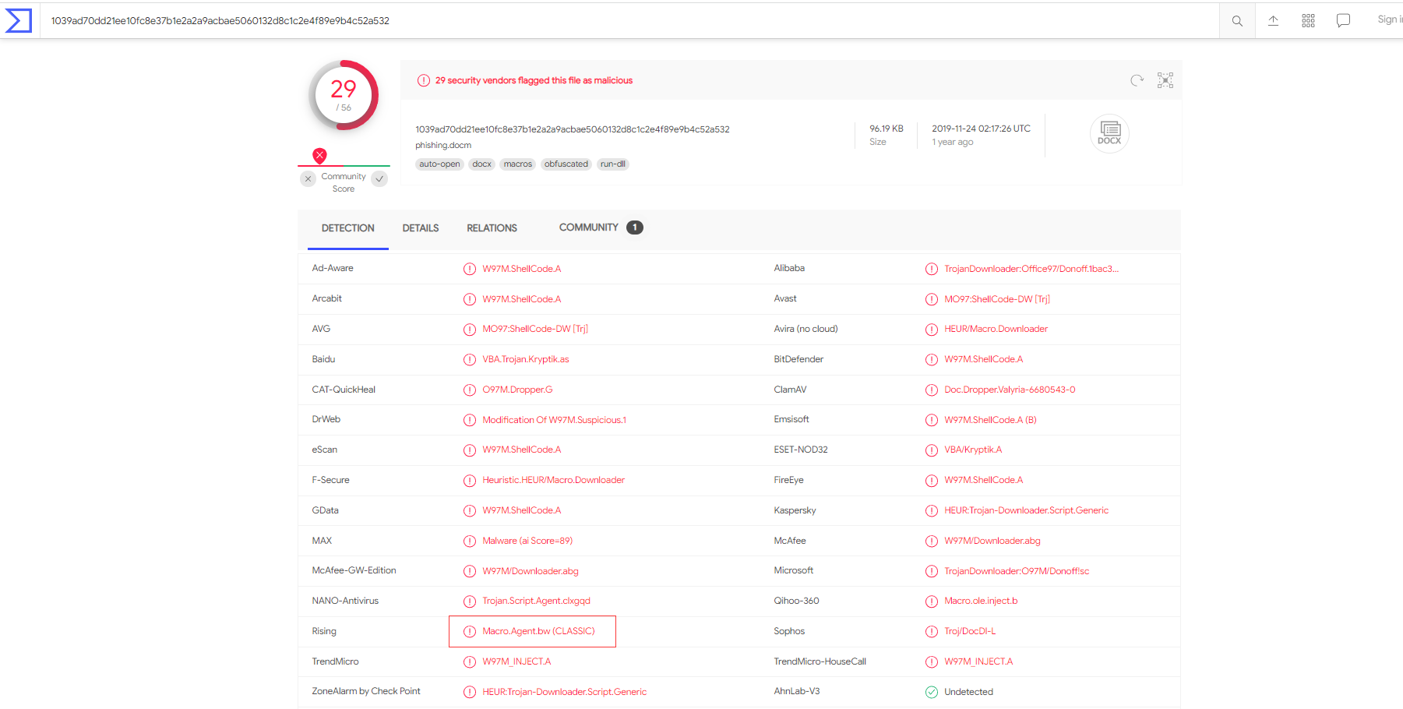This screenshot has height=709, width=1403.
Task: Click the Sign in link
Action: coord(1390,19)
